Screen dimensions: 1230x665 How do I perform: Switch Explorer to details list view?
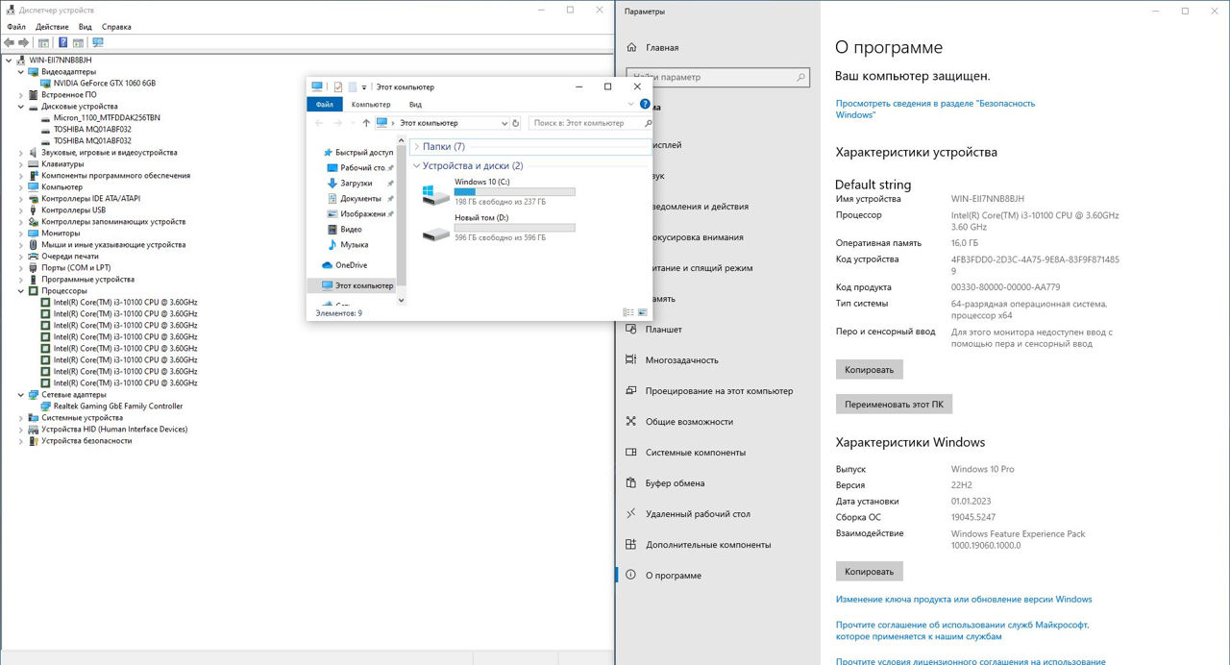628,312
